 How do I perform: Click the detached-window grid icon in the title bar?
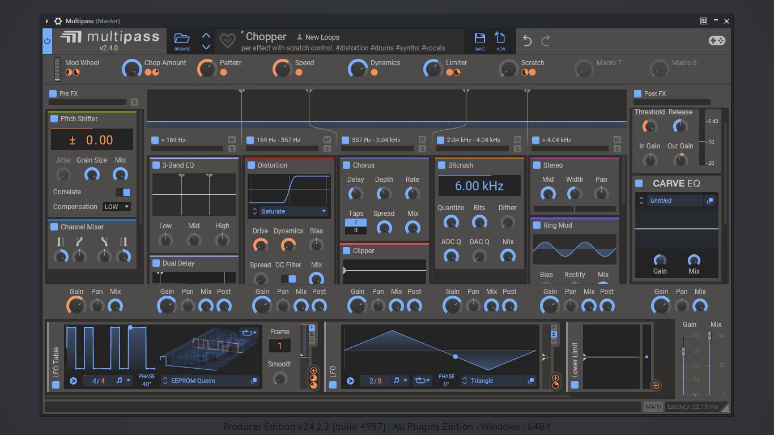tap(704, 21)
